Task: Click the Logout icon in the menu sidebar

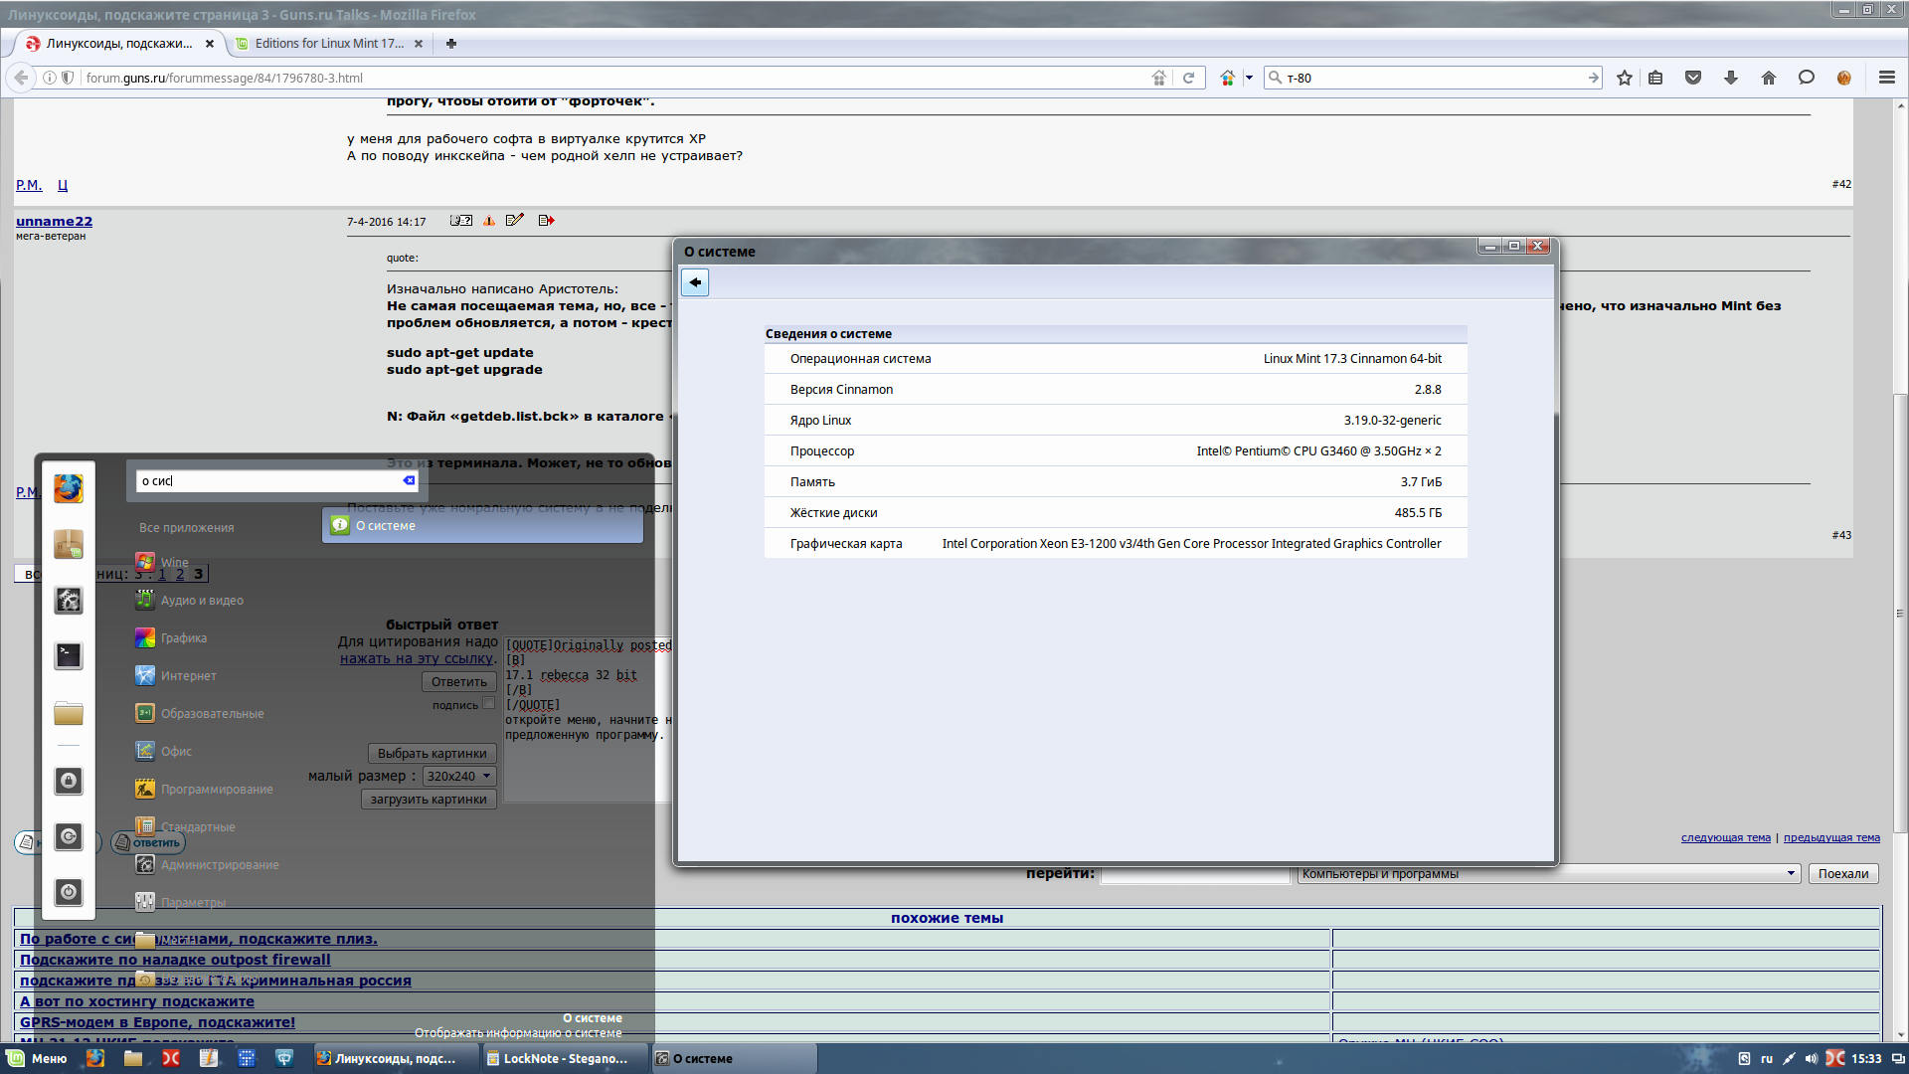Action: [69, 836]
